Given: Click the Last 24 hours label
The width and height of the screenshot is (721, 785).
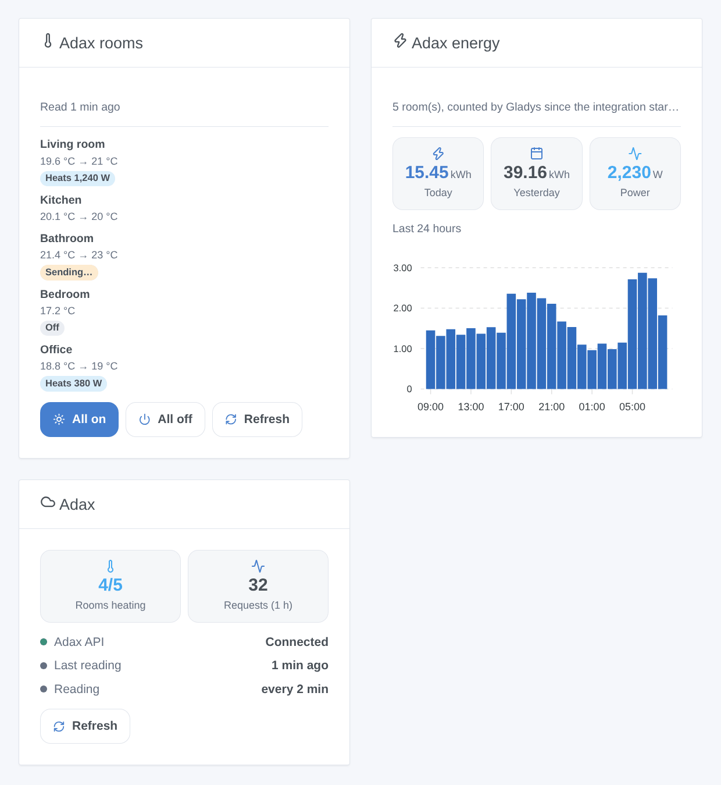Looking at the screenshot, I should click(x=427, y=229).
